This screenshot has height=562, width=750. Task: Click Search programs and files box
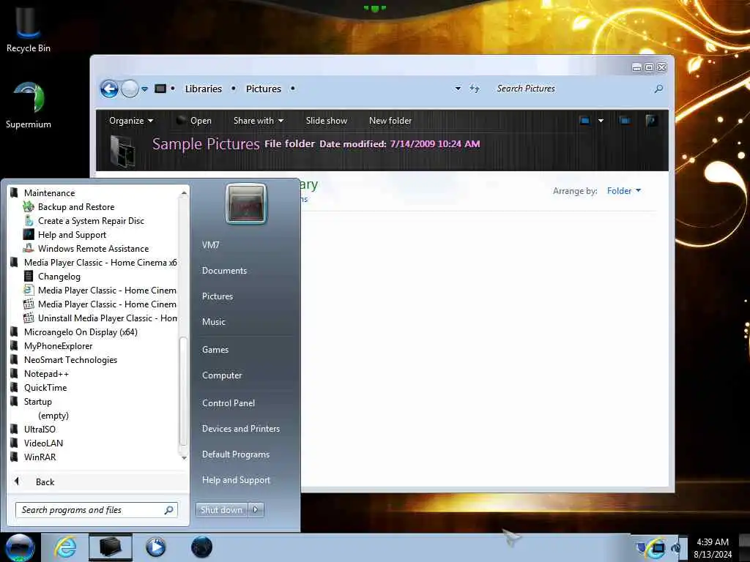point(96,510)
